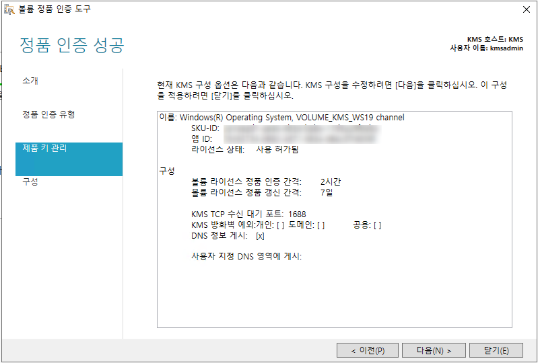538x363 pixels.
Task: Click the 2시간 activation interval value
Action: [331, 182]
